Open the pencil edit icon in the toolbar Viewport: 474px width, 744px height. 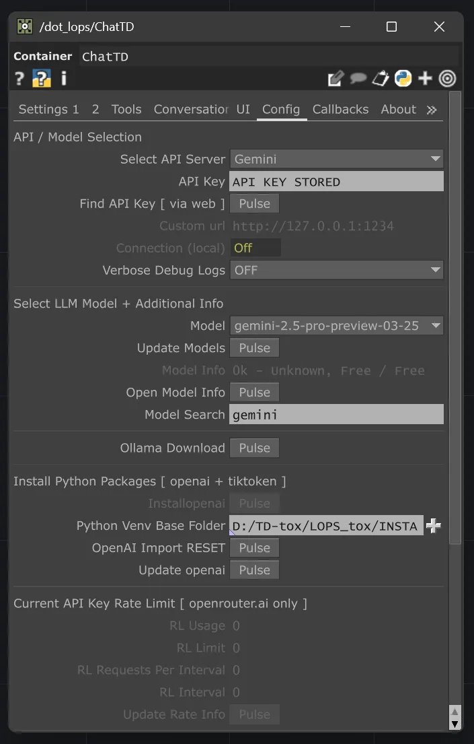[335, 79]
